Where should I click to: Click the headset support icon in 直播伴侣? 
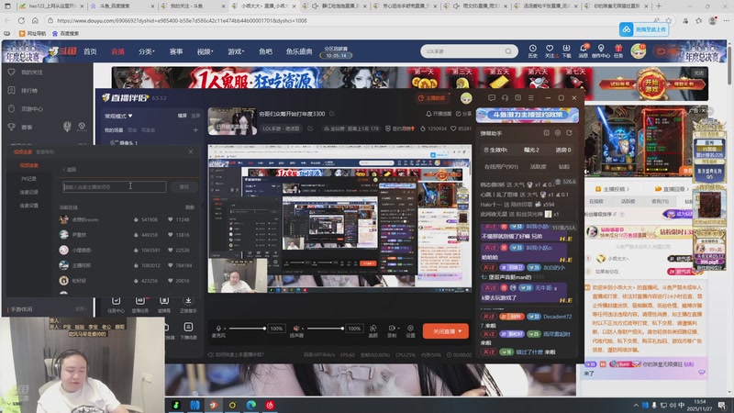[x=505, y=98]
